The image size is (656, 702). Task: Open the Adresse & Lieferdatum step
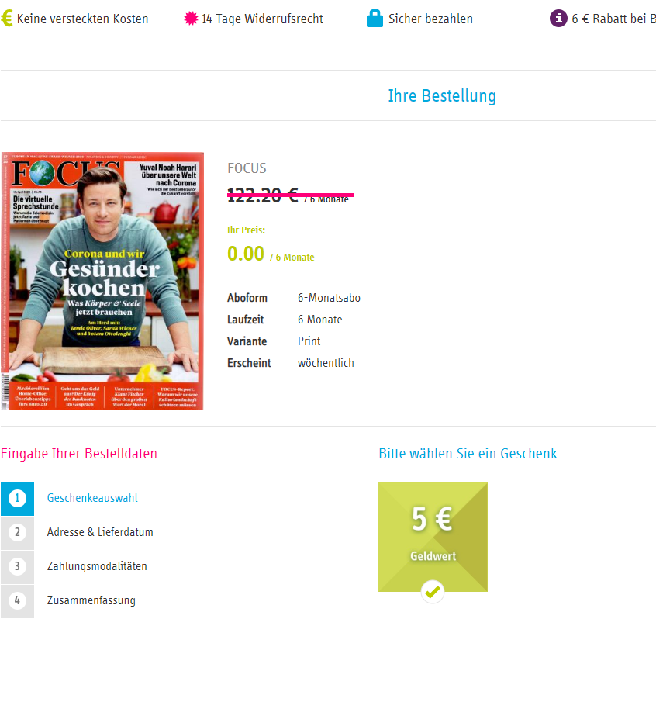point(100,532)
